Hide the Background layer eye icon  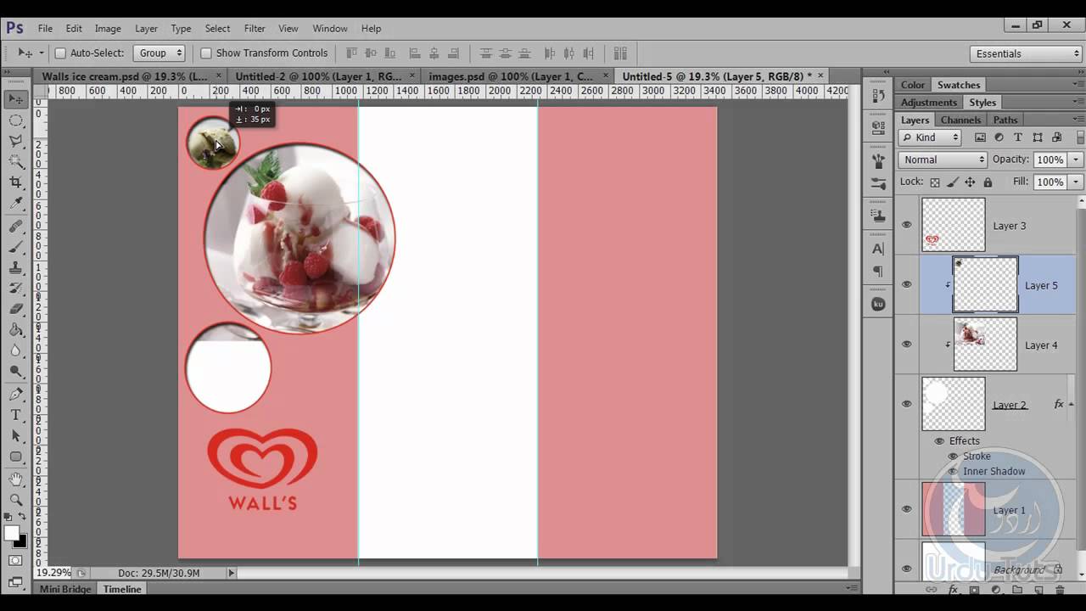906,569
